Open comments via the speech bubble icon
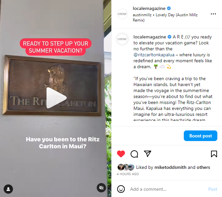222x197 pixels. 134,154
